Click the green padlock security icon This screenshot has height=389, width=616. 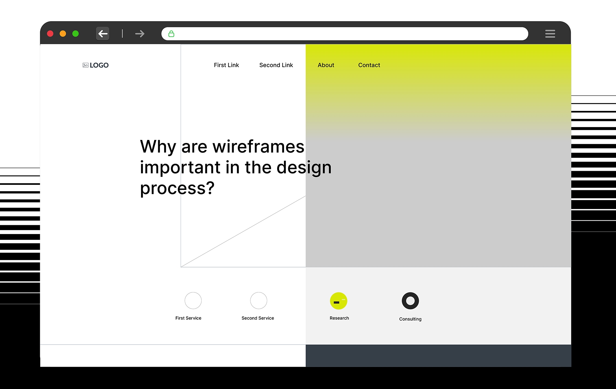point(171,34)
